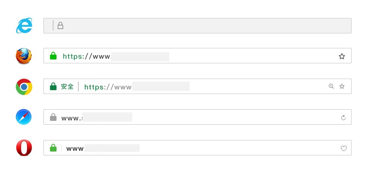Image resolution: width=370 pixels, height=178 pixels.
Task: Click the Internet Explorer browser logo
Action: (24, 26)
